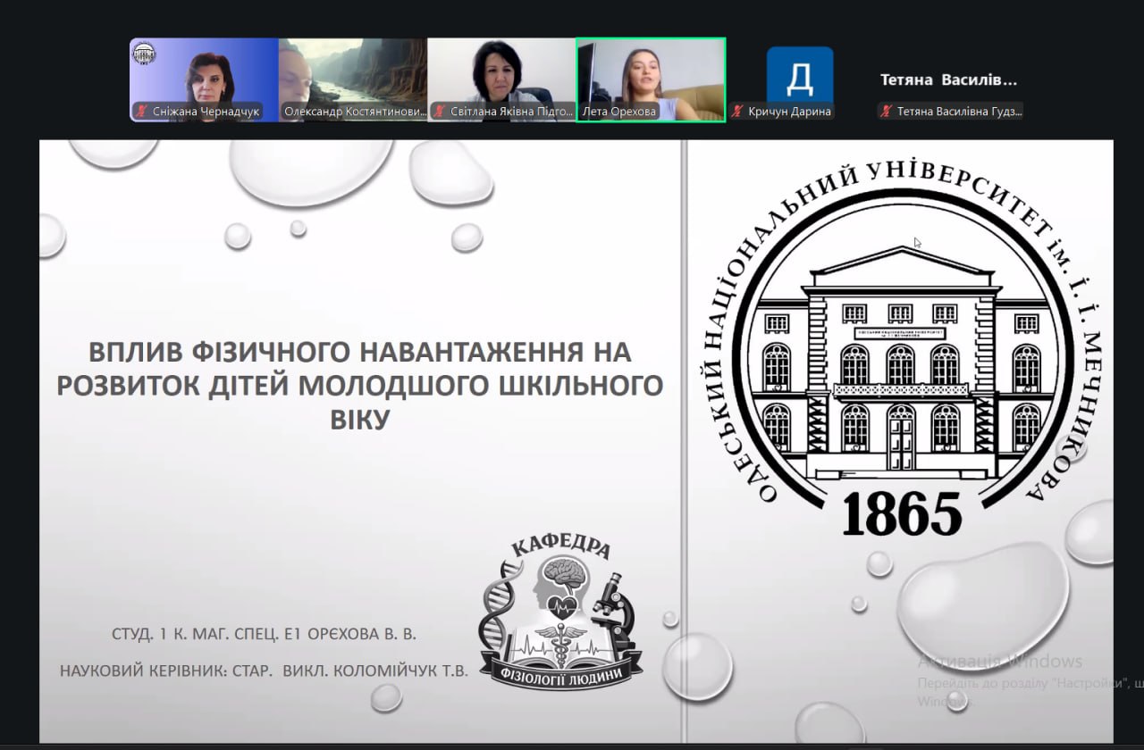Click the round university logo in Сніжана's video
Viewport: 1144px width, 750px height.
point(144,53)
